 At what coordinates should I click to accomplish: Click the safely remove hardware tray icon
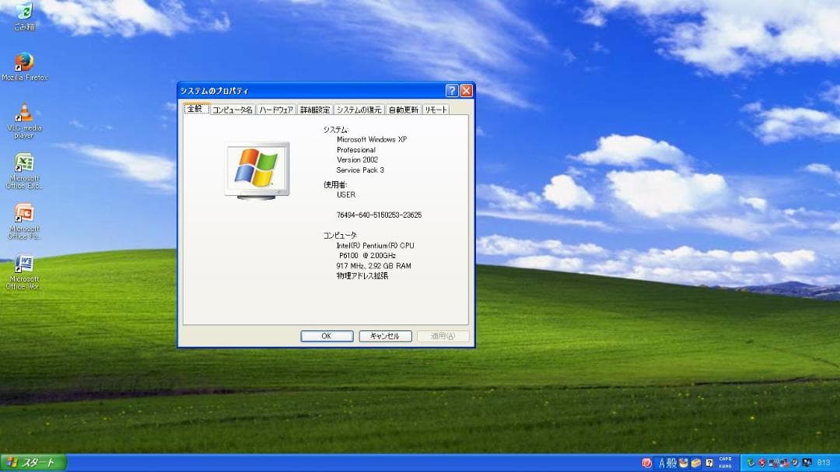pyautogui.click(x=749, y=462)
